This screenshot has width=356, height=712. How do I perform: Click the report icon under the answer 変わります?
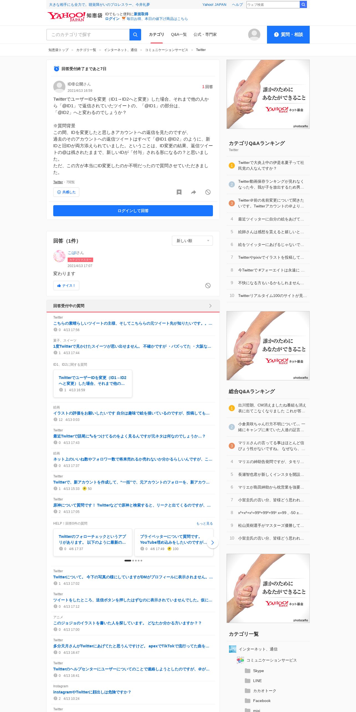(x=208, y=286)
